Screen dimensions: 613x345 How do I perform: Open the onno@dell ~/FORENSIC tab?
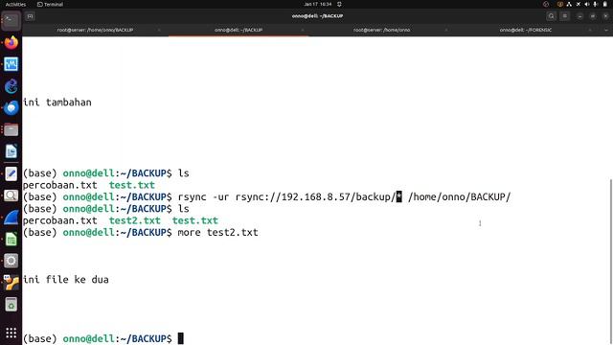coord(526,30)
